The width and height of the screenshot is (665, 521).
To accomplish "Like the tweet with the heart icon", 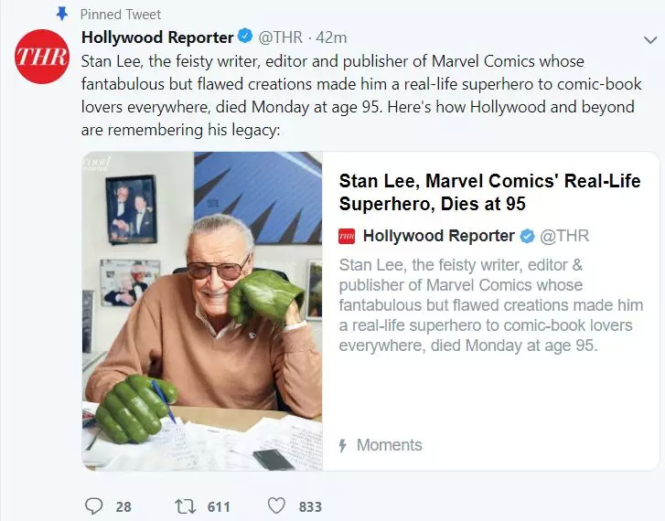I will 276,505.
